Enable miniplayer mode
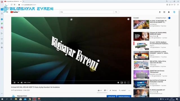 click(x=122, y=82)
